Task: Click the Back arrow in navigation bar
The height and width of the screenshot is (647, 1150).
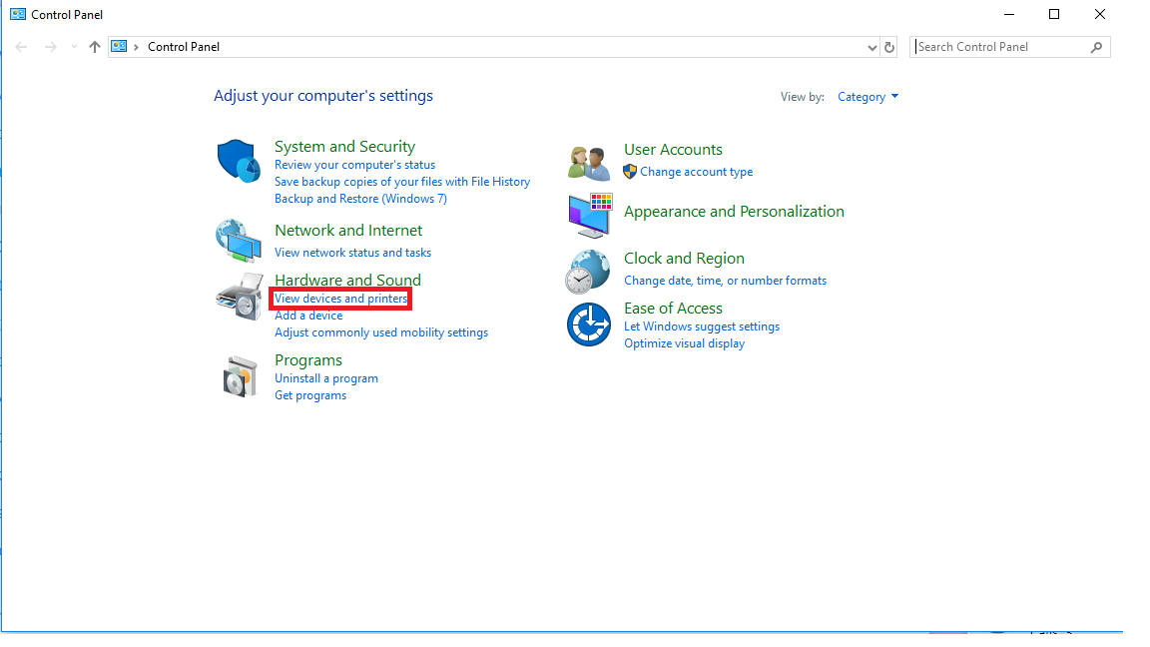Action: coord(21,47)
